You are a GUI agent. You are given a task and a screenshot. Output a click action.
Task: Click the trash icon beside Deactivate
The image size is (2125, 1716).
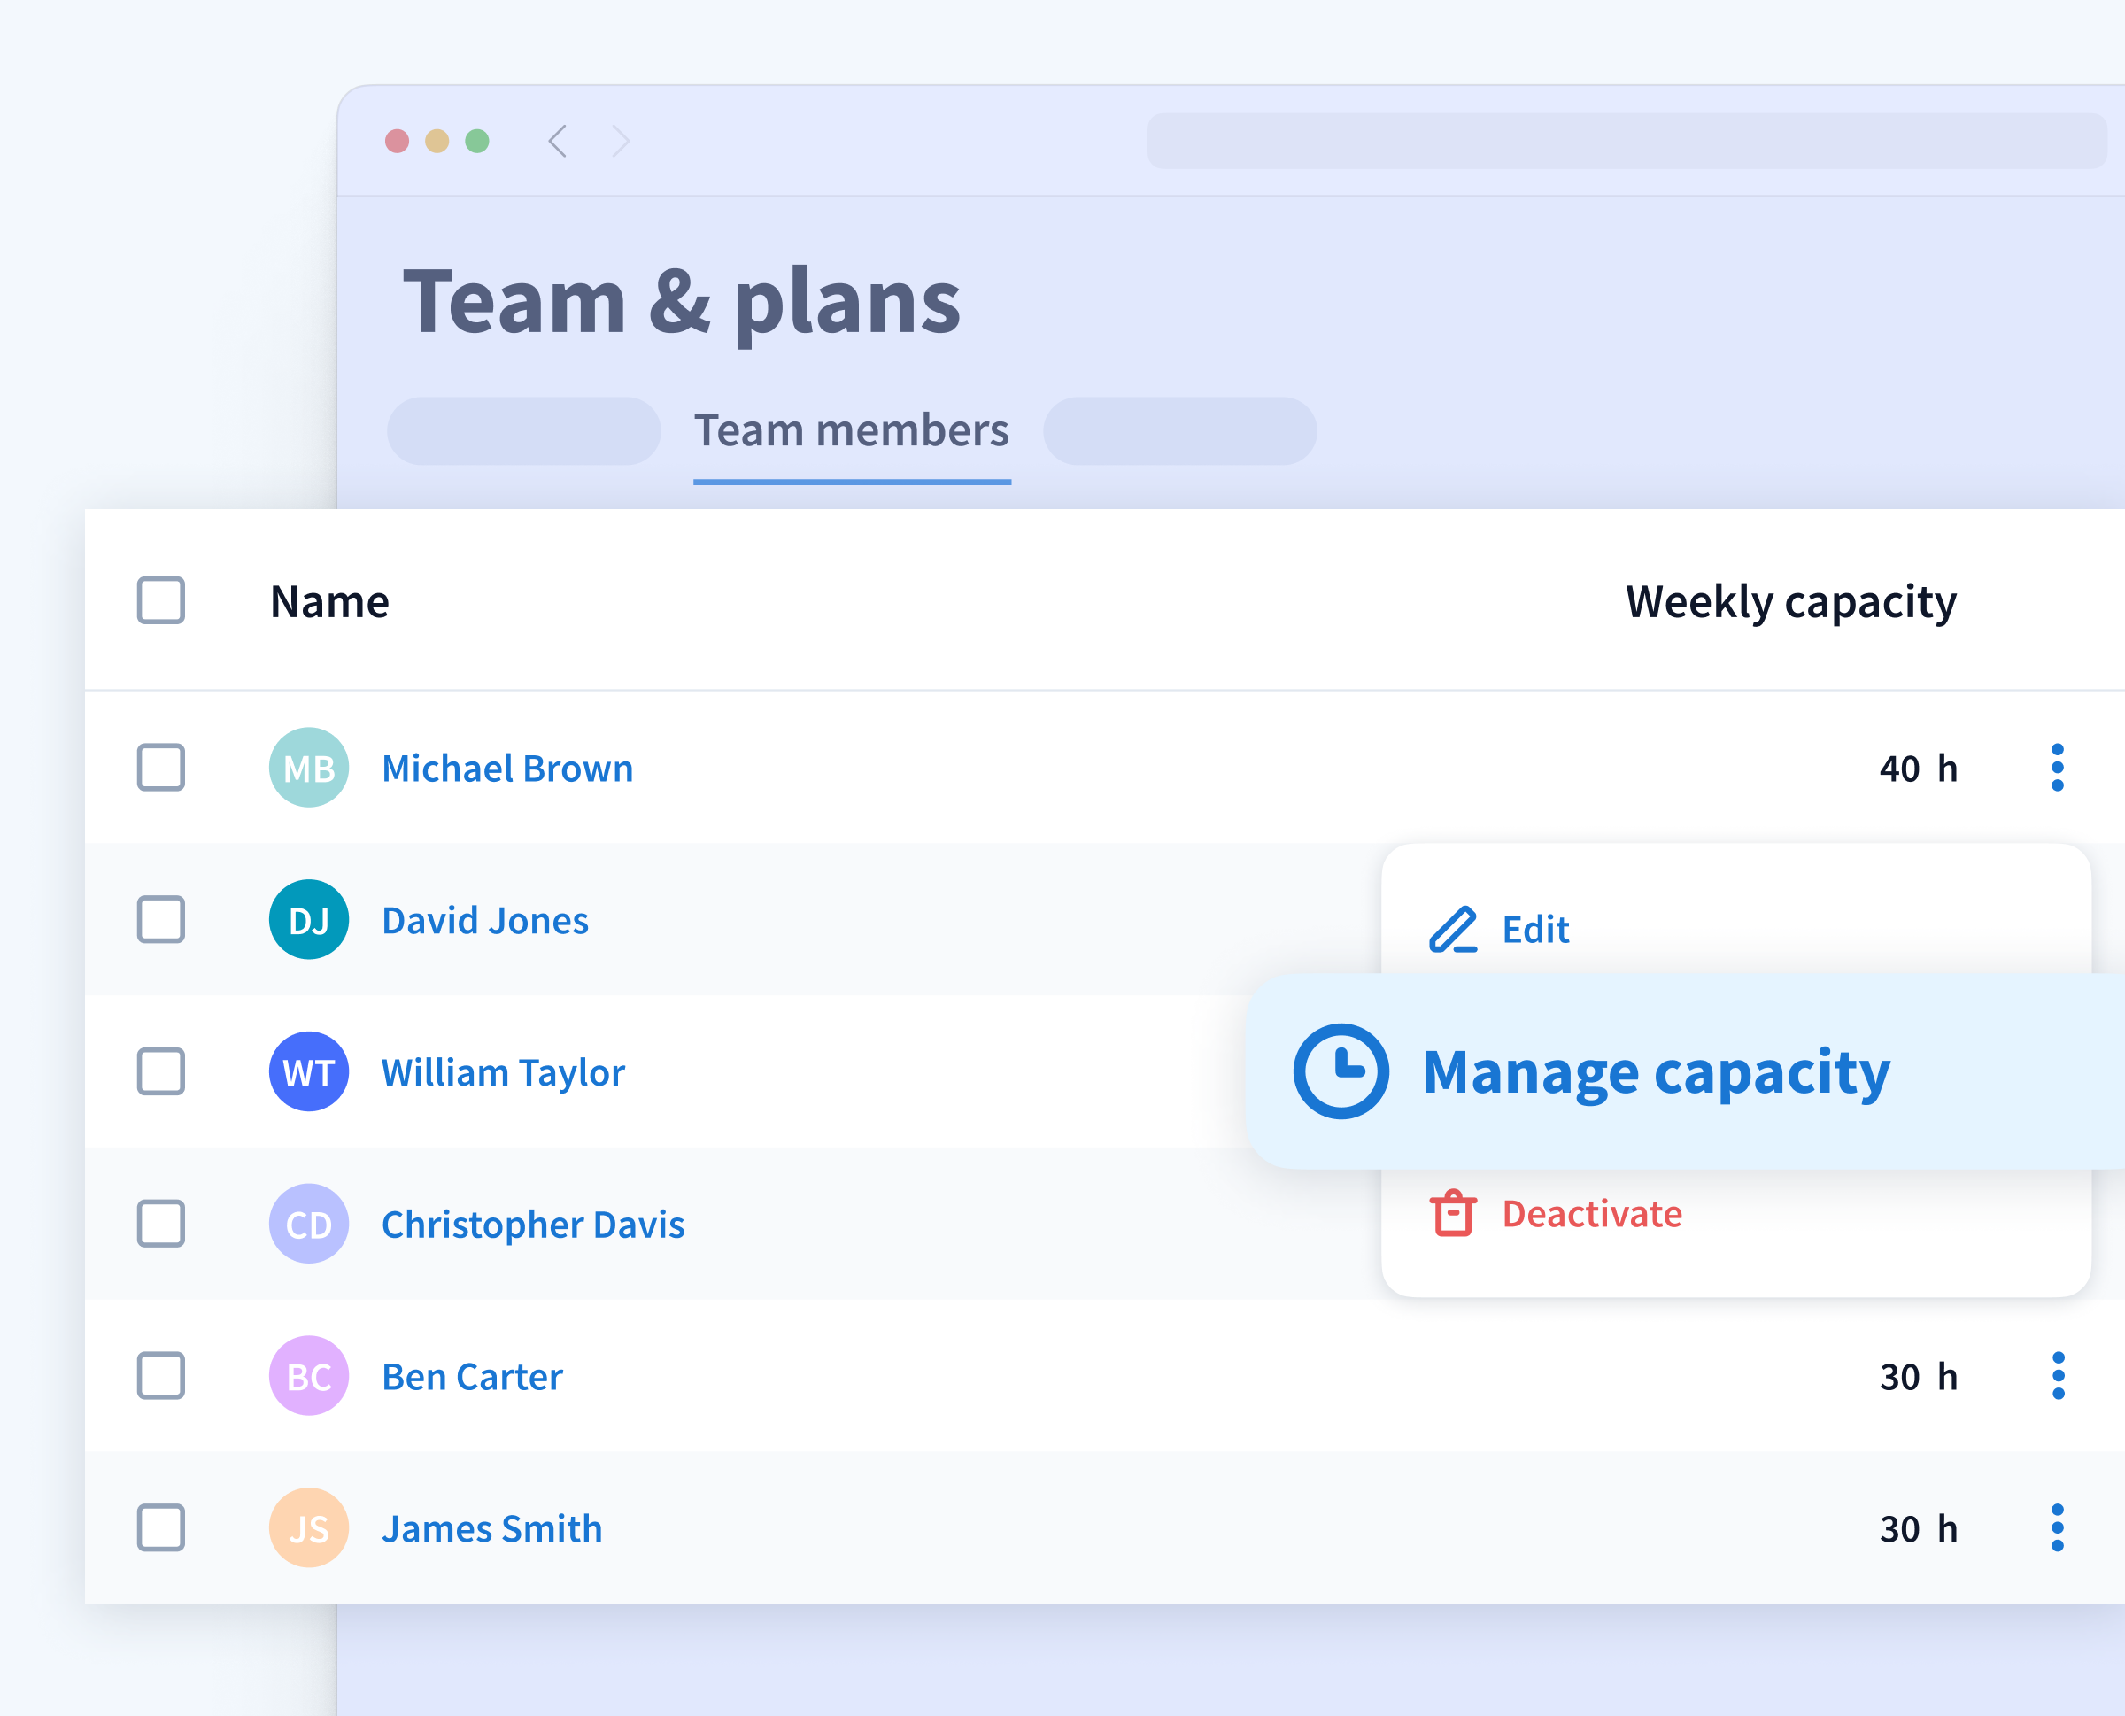1452,1214
